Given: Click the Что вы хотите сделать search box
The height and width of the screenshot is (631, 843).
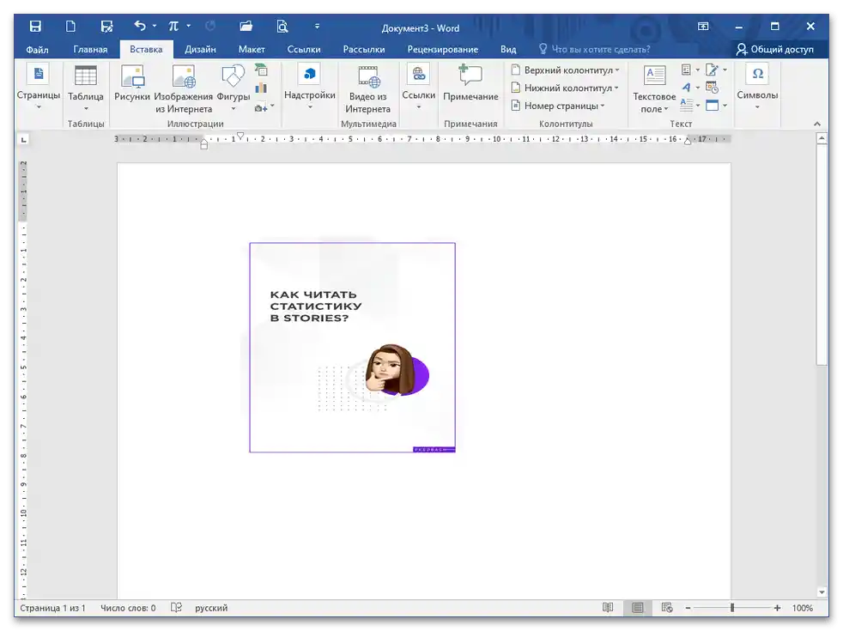Looking at the screenshot, I should (595, 50).
